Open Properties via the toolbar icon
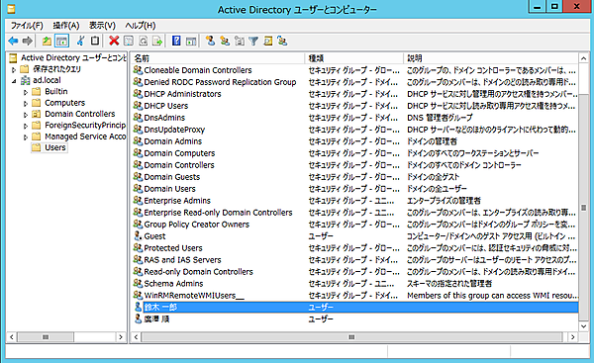Screen dimensions: 594x363 [x=129, y=41]
